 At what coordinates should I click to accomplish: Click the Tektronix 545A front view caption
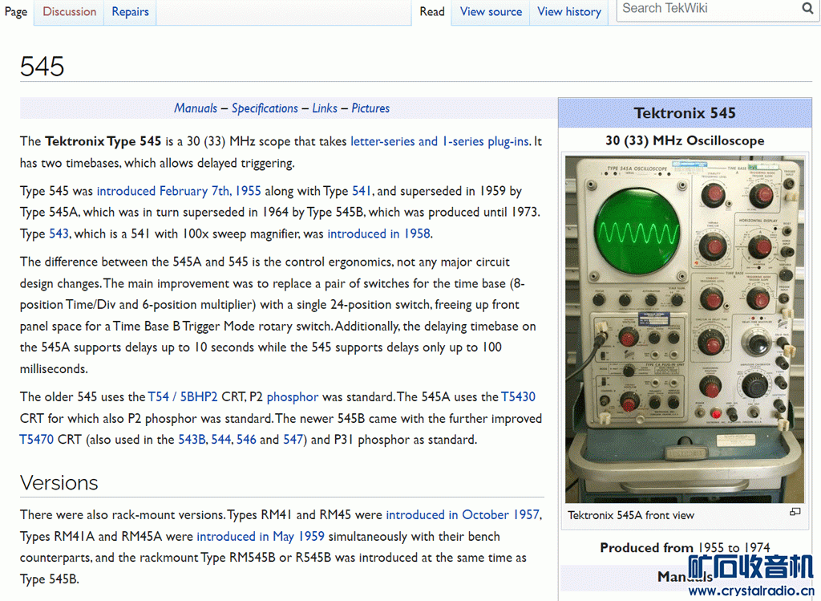631,516
